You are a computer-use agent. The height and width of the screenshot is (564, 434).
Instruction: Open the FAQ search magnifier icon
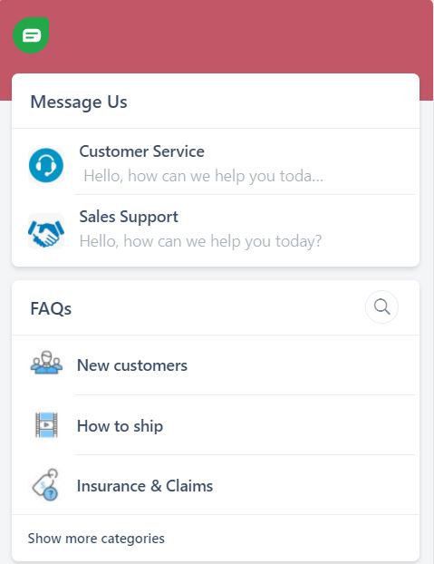pyautogui.click(x=381, y=306)
